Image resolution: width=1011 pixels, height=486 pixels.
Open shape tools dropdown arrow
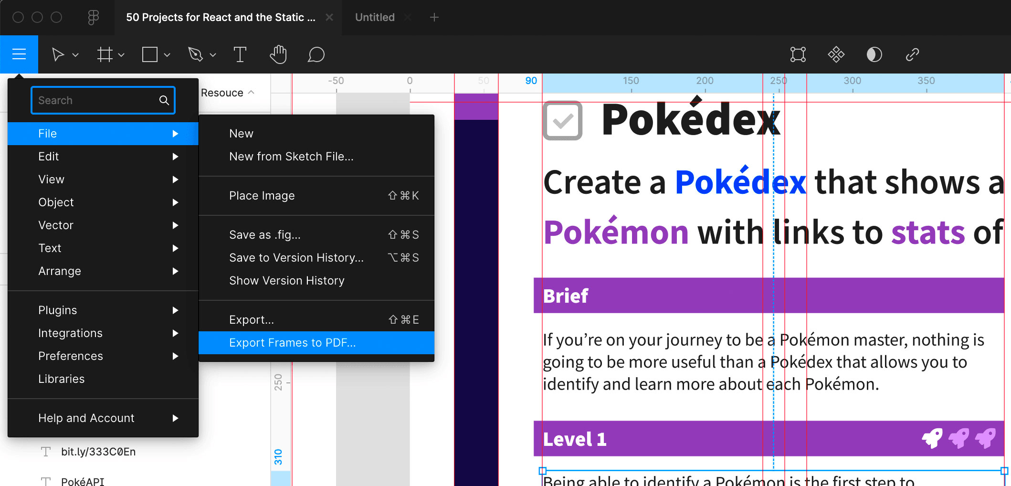167,55
